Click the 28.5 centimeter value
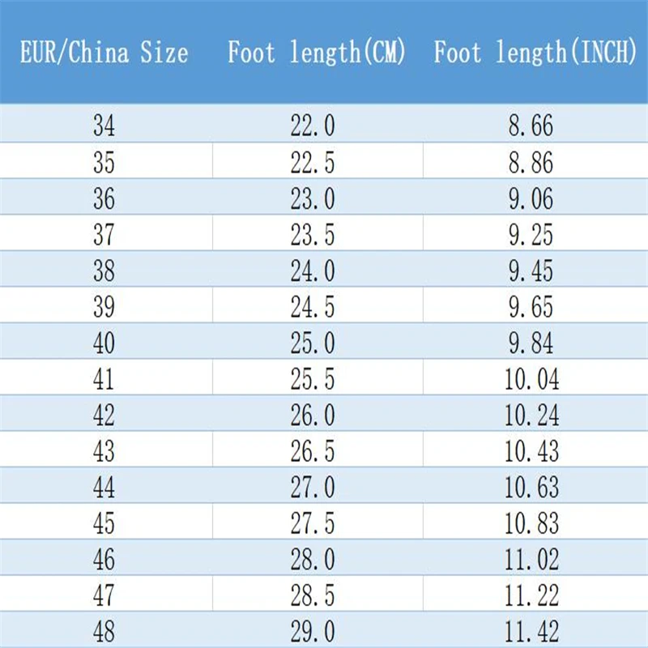648x648 pixels. tap(313, 595)
